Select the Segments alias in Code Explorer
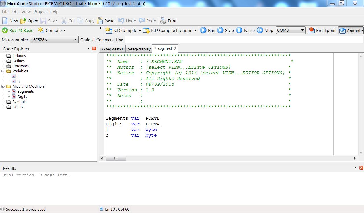 coord(26,91)
